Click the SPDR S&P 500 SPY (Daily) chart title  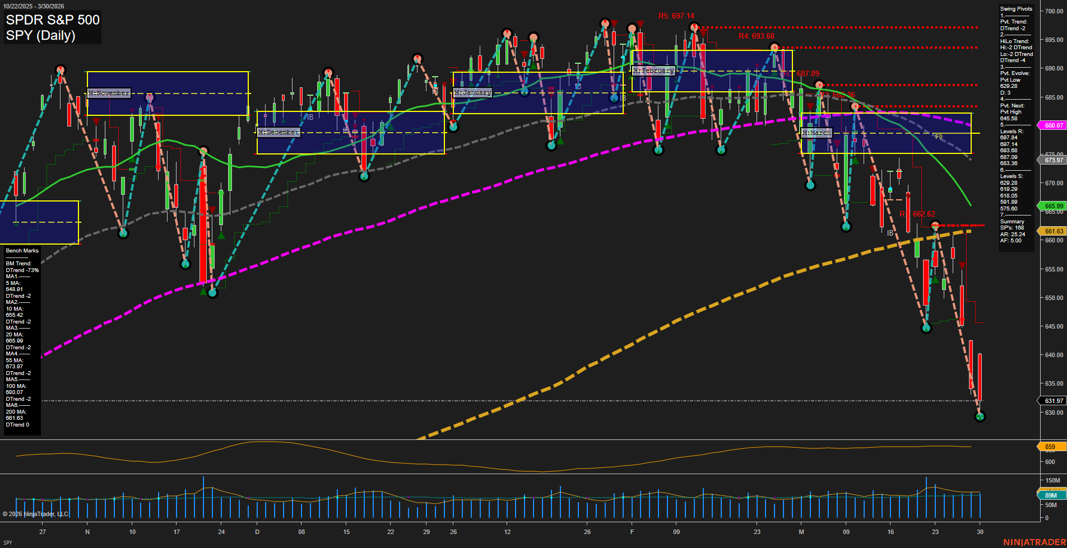coord(52,27)
